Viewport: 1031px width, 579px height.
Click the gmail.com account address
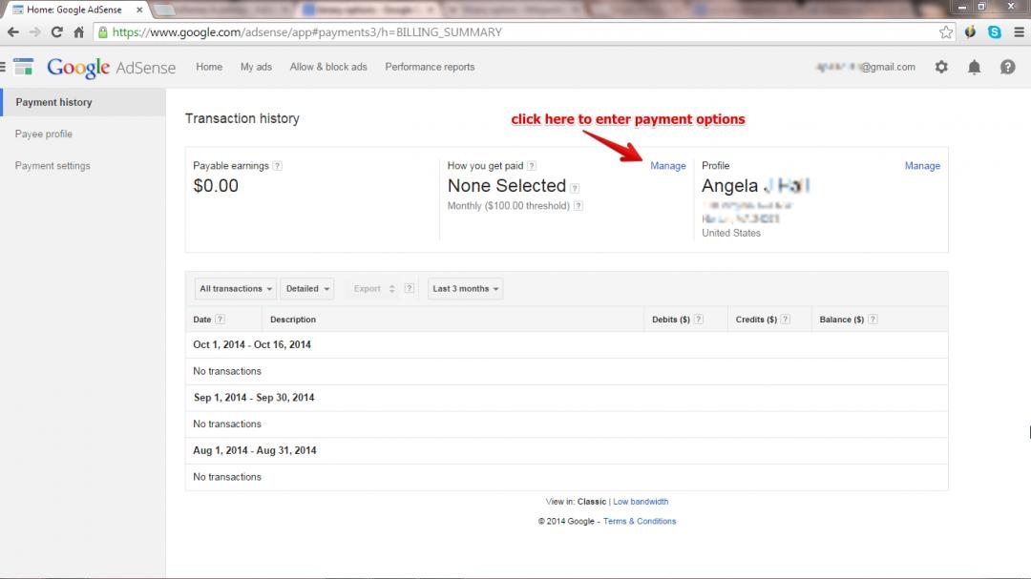click(x=866, y=67)
